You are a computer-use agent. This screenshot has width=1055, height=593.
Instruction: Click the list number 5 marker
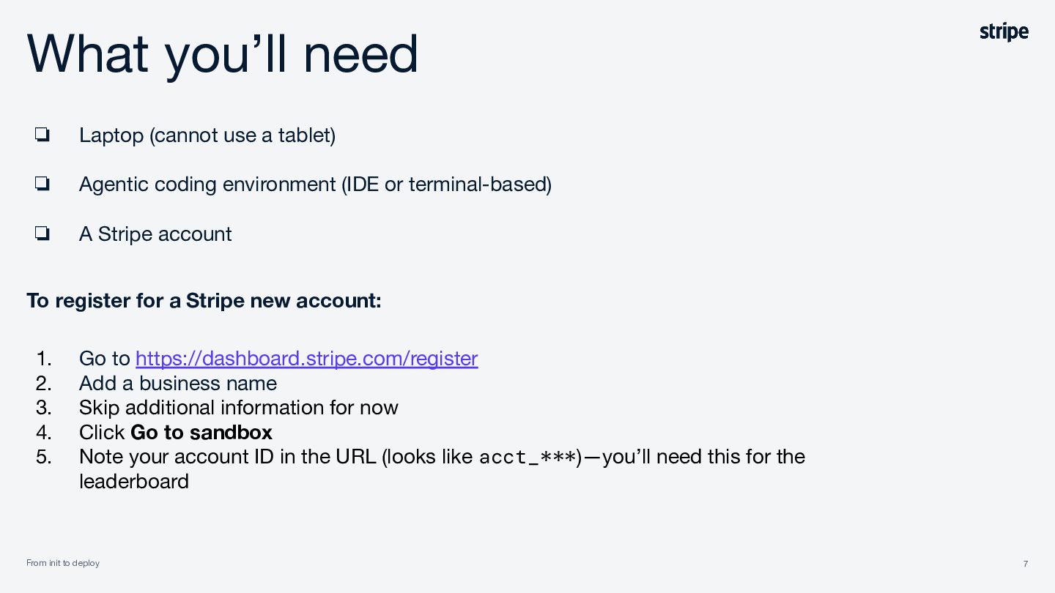coord(44,456)
